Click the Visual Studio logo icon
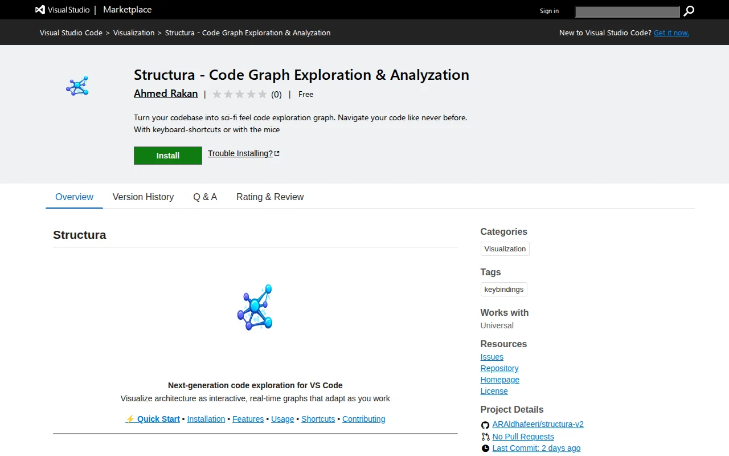Screen dimensions: 729x456 40,10
